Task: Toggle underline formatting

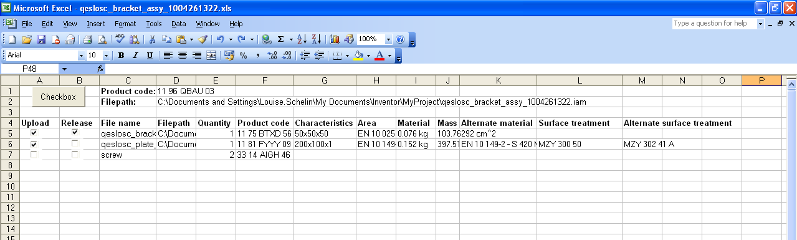Action: tap(150, 55)
